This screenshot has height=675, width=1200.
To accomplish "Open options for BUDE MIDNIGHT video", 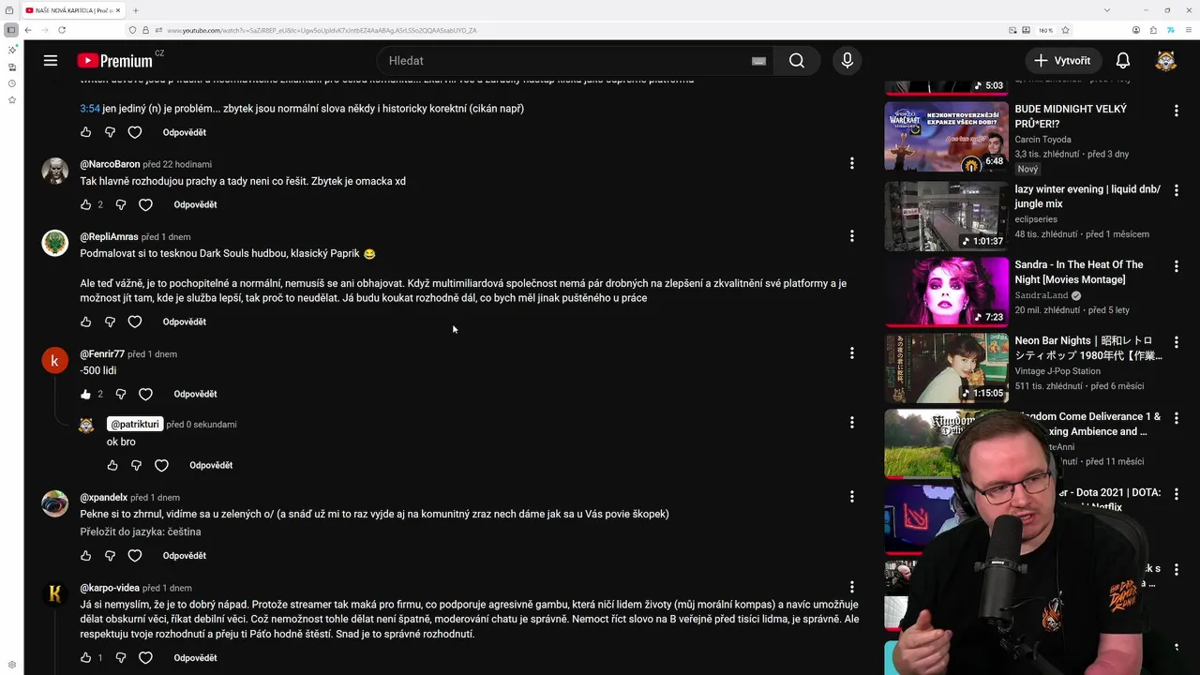I will pos(1177,111).
